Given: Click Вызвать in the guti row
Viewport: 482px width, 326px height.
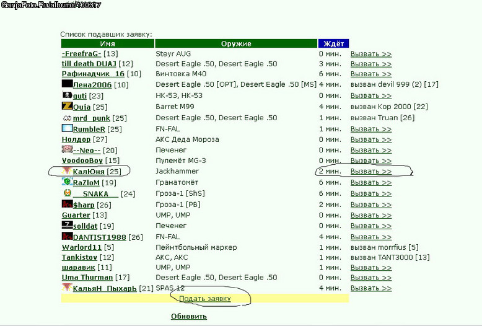Looking at the screenshot, I should (x=371, y=96).
